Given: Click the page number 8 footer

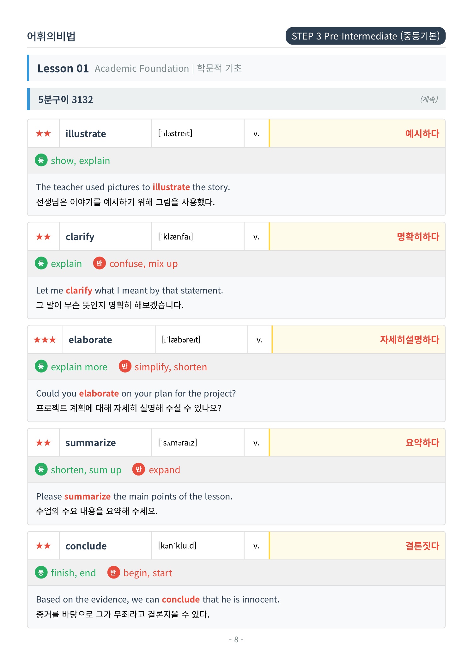Looking at the screenshot, I should [x=236, y=639].
